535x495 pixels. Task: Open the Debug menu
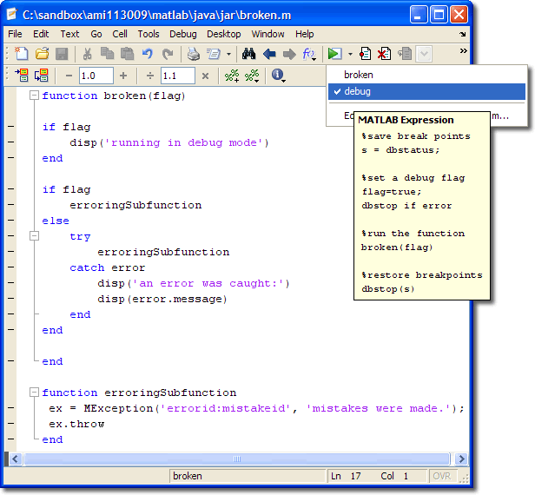[182, 34]
